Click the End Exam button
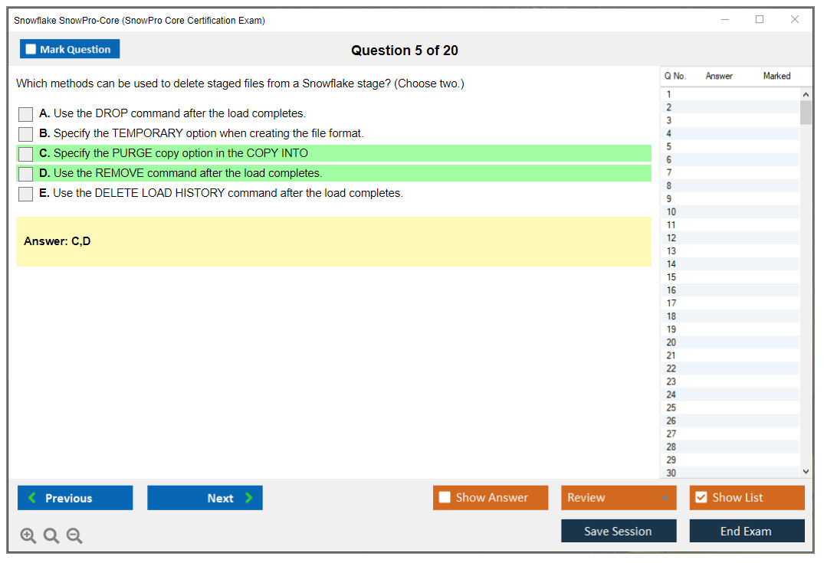 tap(747, 531)
